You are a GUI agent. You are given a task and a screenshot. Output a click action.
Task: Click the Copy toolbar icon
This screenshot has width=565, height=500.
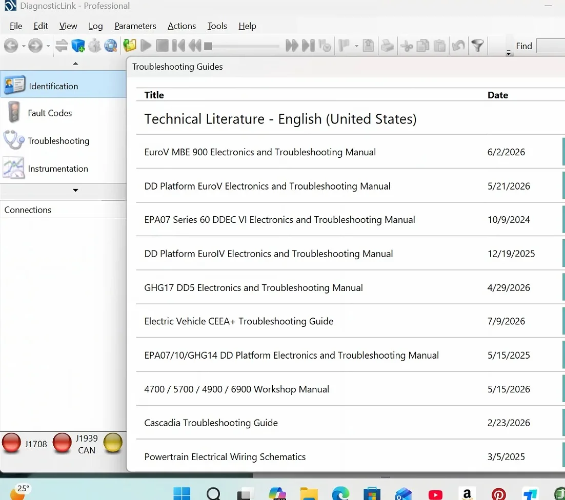click(423, 46)
